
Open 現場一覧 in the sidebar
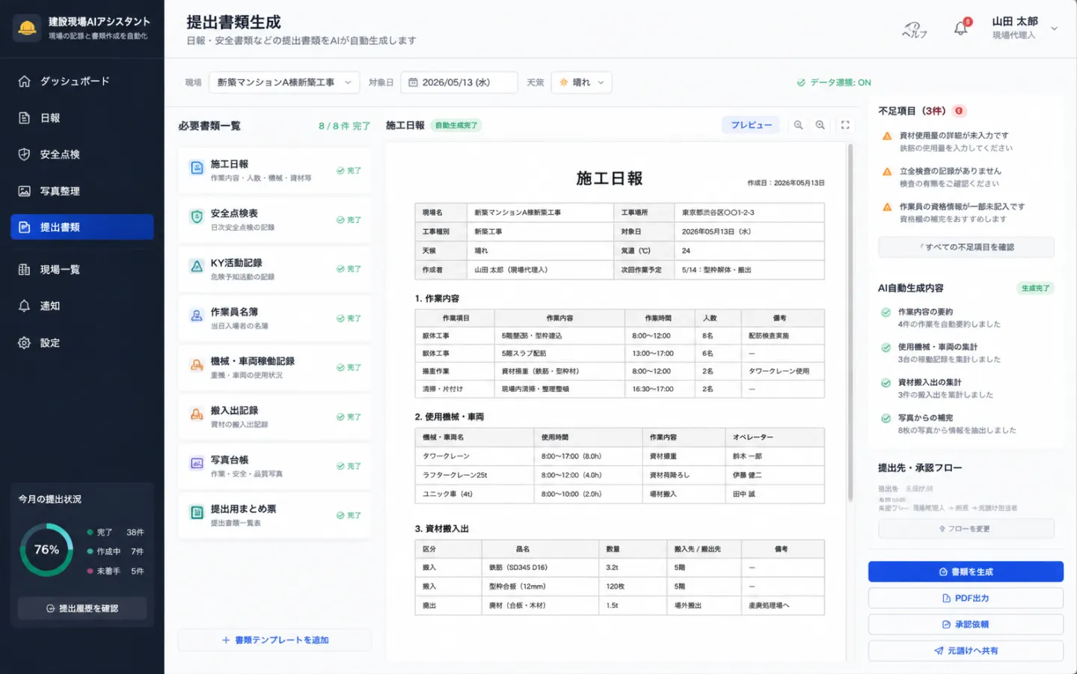[82, 269]
